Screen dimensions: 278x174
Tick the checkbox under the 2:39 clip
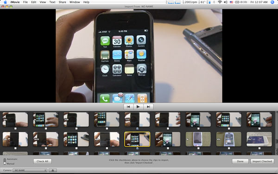click(x=76, y=129)
